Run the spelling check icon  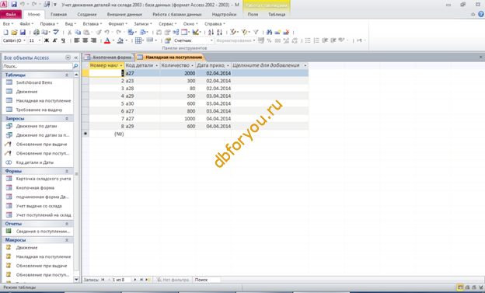pos(56,32)
